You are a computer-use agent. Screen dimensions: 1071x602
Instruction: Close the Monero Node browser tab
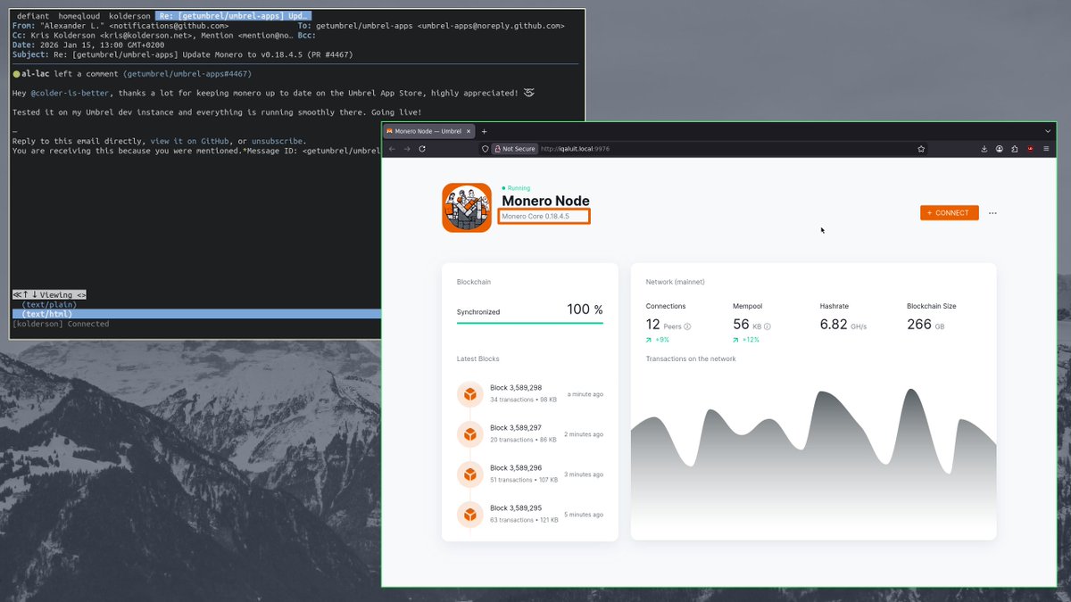[x=469, y=131]
